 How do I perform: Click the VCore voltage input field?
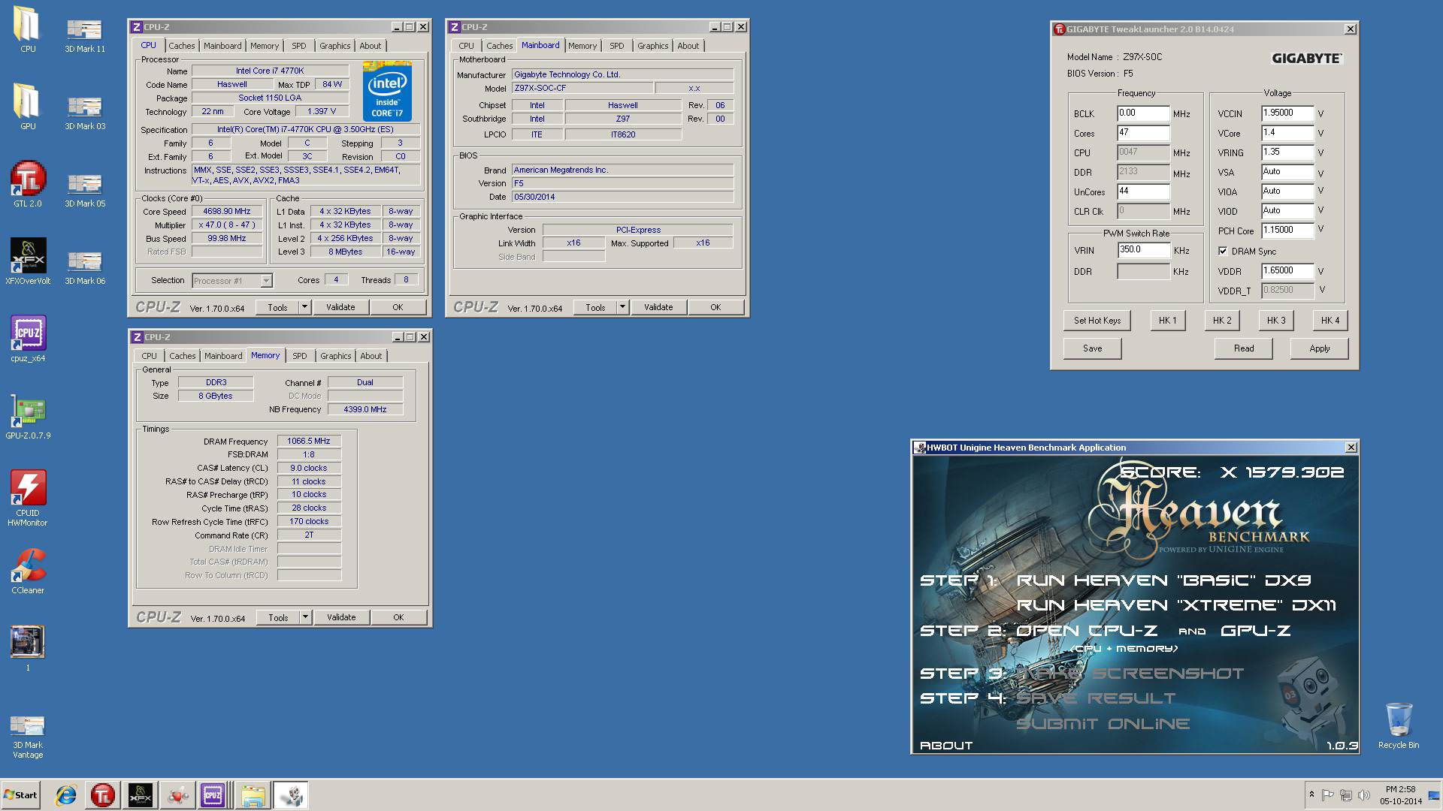click(x=1287, y=133)
